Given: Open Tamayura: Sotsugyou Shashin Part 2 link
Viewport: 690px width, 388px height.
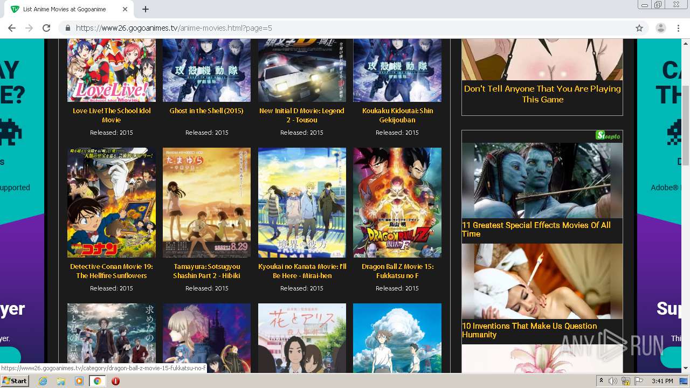Looking at the screenshot, I should tap(206, 271).
